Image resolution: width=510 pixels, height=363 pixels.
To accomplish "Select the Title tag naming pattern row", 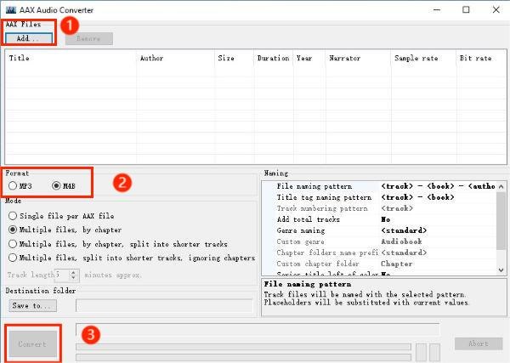I will pyautogui.click(x=380, y=197).
